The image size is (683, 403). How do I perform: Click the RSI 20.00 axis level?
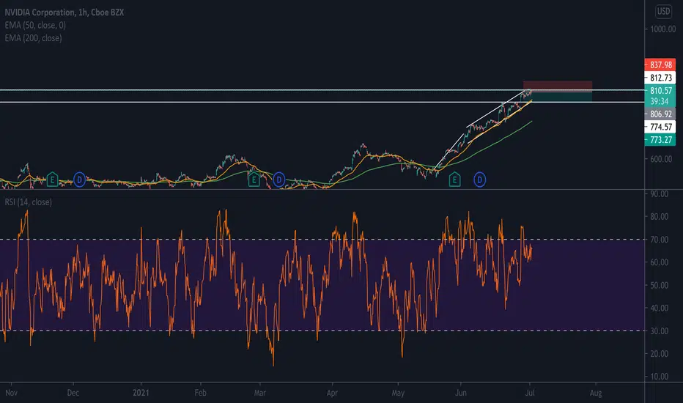point(659,354)
